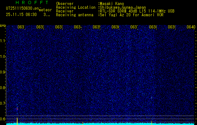The height and width of the screenshot is (125, 197).
Task: Click the 0.7 frequency axis label
Action: coord(3,103)
